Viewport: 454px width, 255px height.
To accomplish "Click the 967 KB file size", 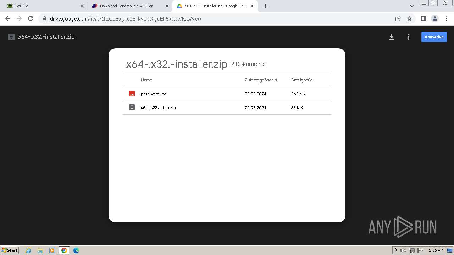I will tap(298, 94).
